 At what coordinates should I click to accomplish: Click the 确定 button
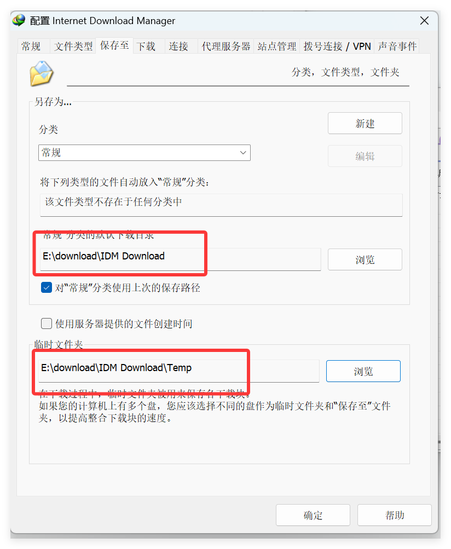click(313, 515)
